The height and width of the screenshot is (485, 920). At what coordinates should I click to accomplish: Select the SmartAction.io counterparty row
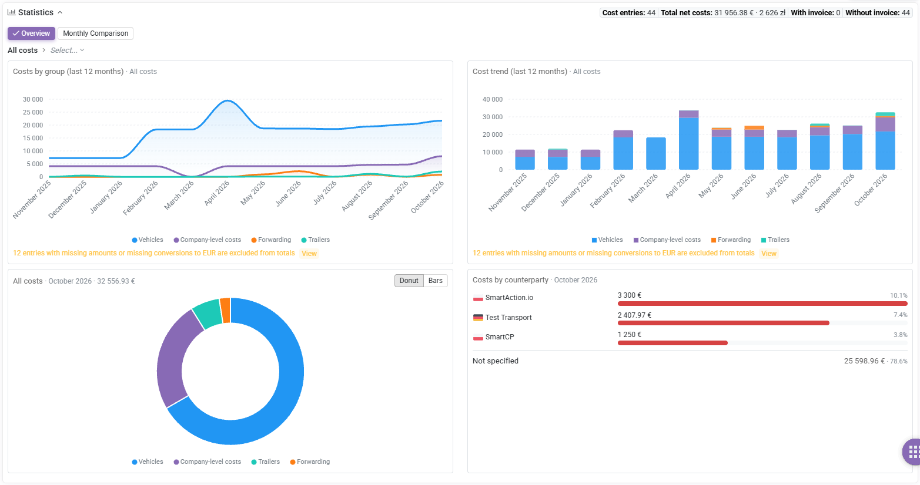pyautogui.click(x=690, y=298)
